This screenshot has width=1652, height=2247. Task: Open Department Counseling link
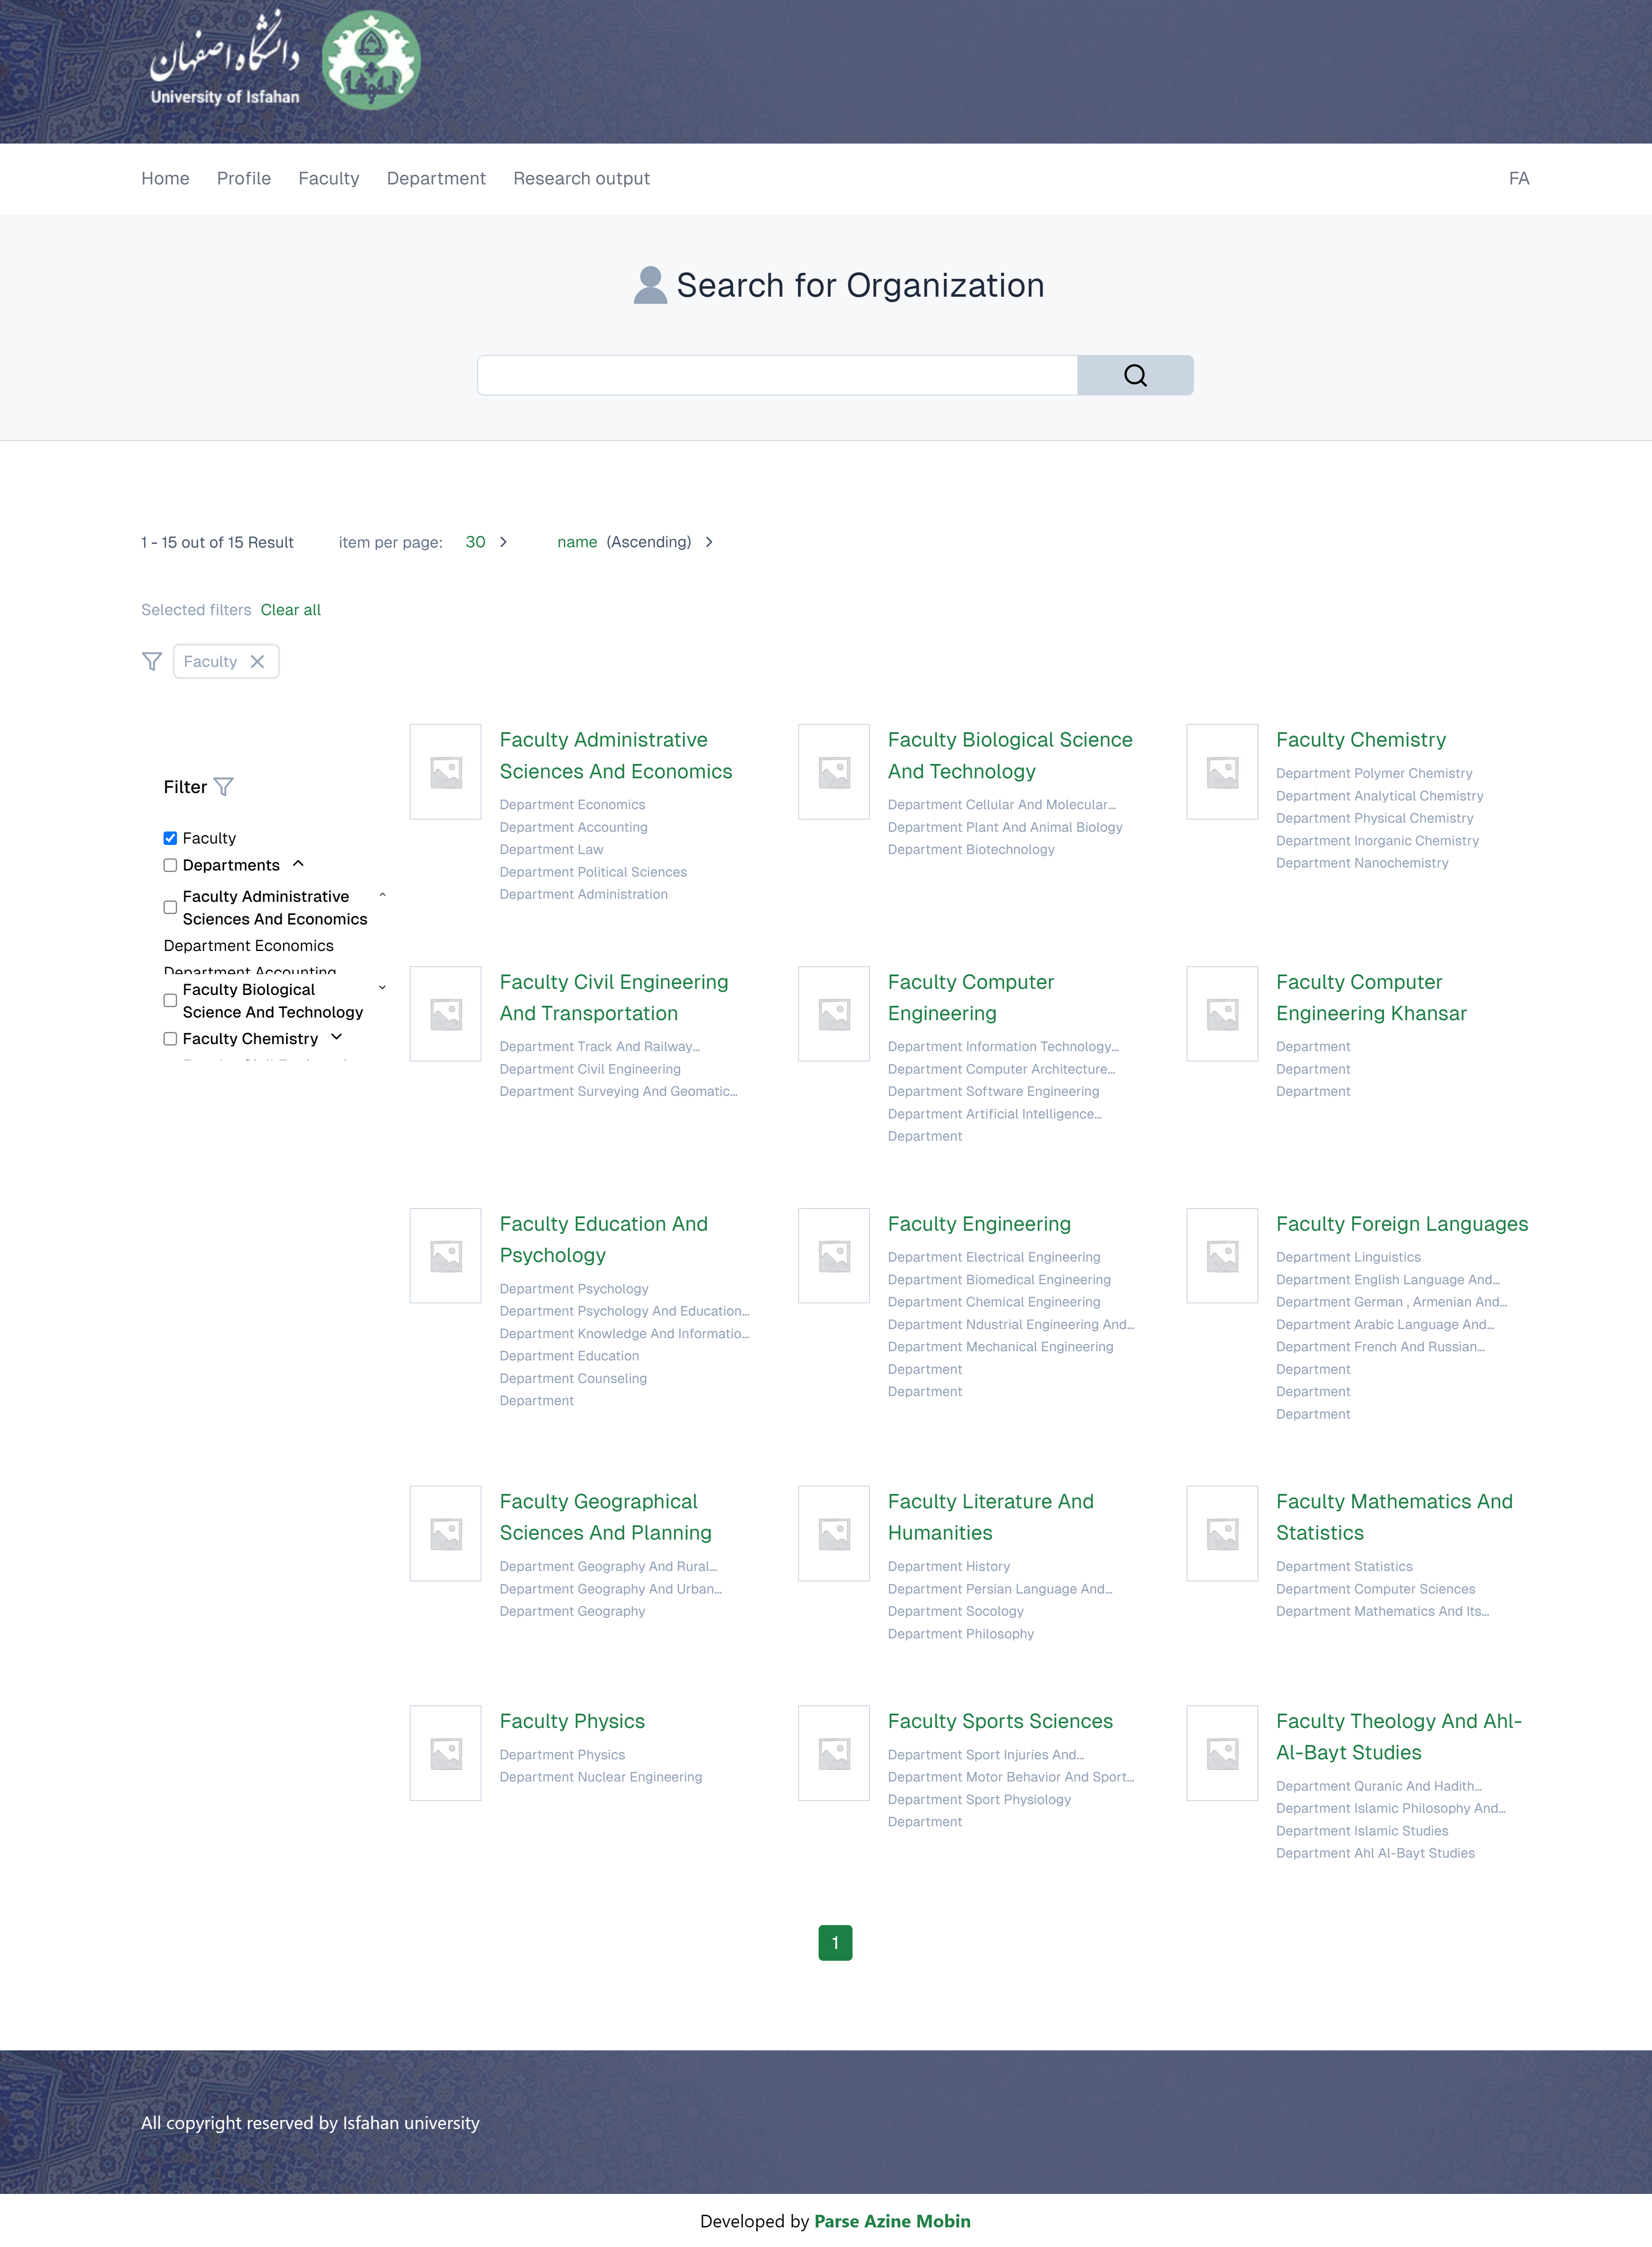[x=573, y=1378]
